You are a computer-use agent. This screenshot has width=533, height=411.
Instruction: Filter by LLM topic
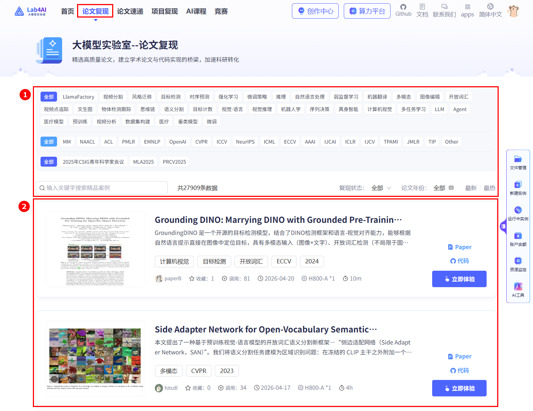[439, 109]
